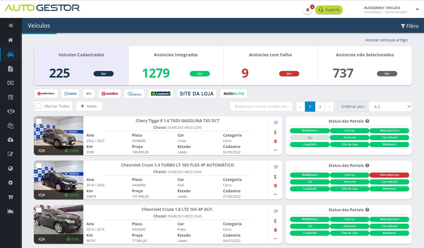Image resolution: width=424 pixels, height=248 pixels.
Task: Filter by the Autoline portal
Action: click(x=110, y=93)
